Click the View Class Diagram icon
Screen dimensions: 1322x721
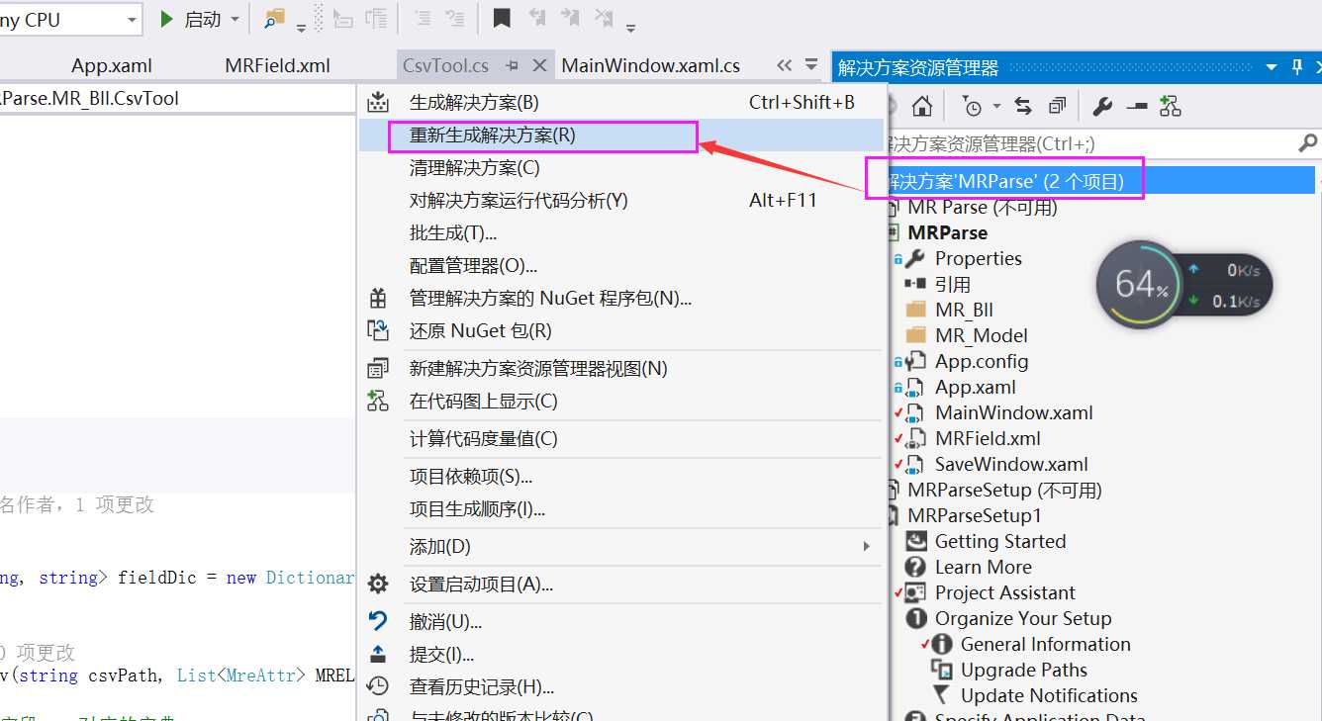point(1170,106)
